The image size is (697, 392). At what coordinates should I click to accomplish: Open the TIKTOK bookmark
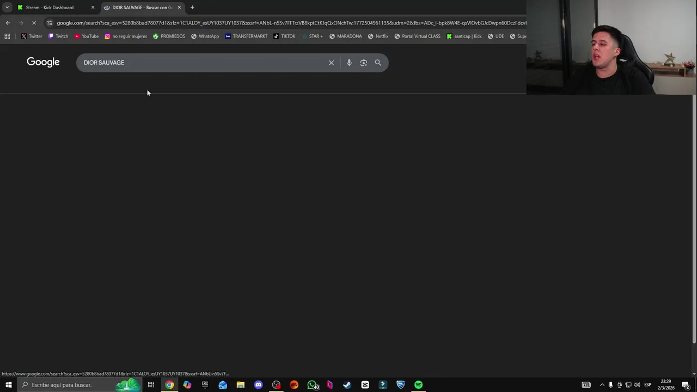[x=284, y=36]
